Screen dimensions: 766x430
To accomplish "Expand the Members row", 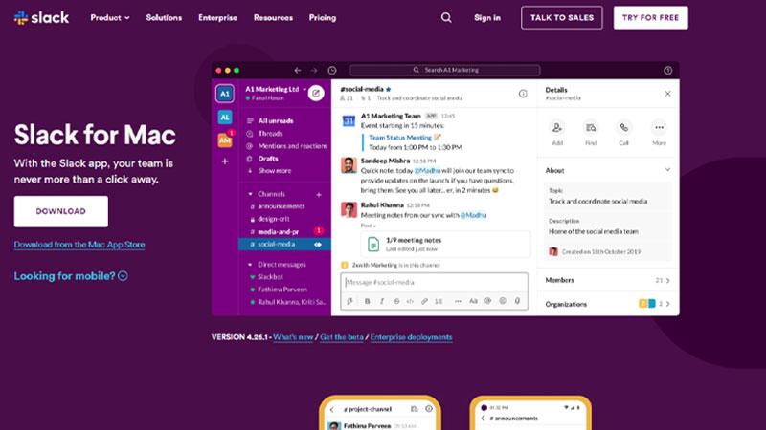I will [608, 280].
